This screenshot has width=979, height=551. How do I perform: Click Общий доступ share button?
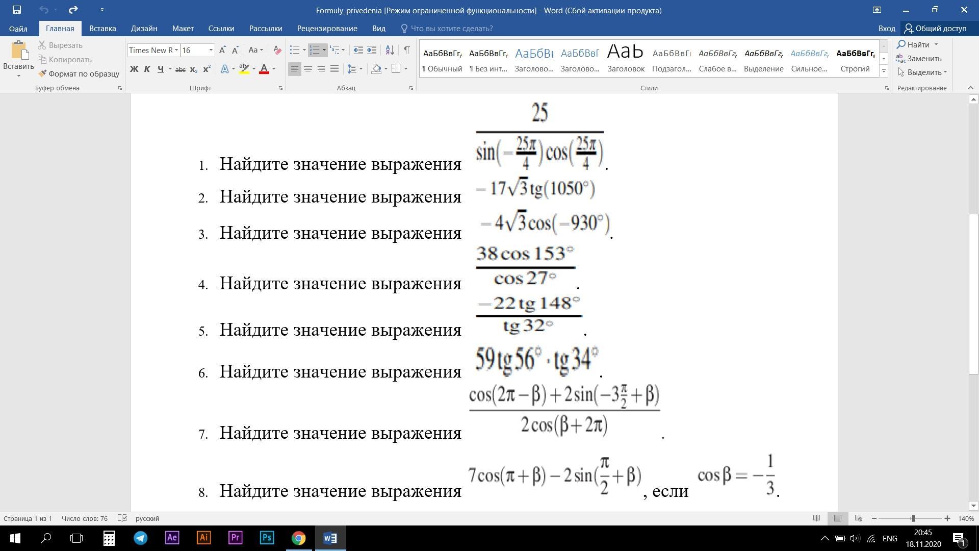[935, 29]
